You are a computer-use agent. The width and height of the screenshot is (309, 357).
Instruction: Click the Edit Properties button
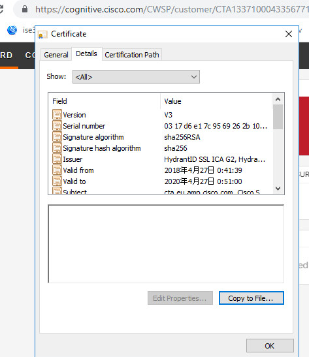pyautogui.click(x=180, y=298)
